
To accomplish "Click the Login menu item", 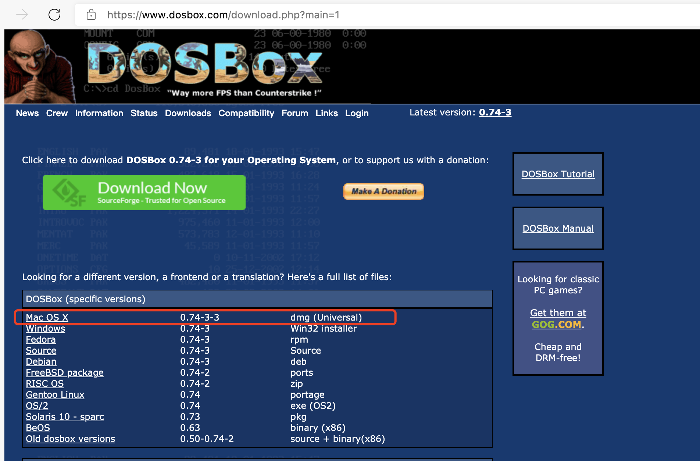I will 357,113.
